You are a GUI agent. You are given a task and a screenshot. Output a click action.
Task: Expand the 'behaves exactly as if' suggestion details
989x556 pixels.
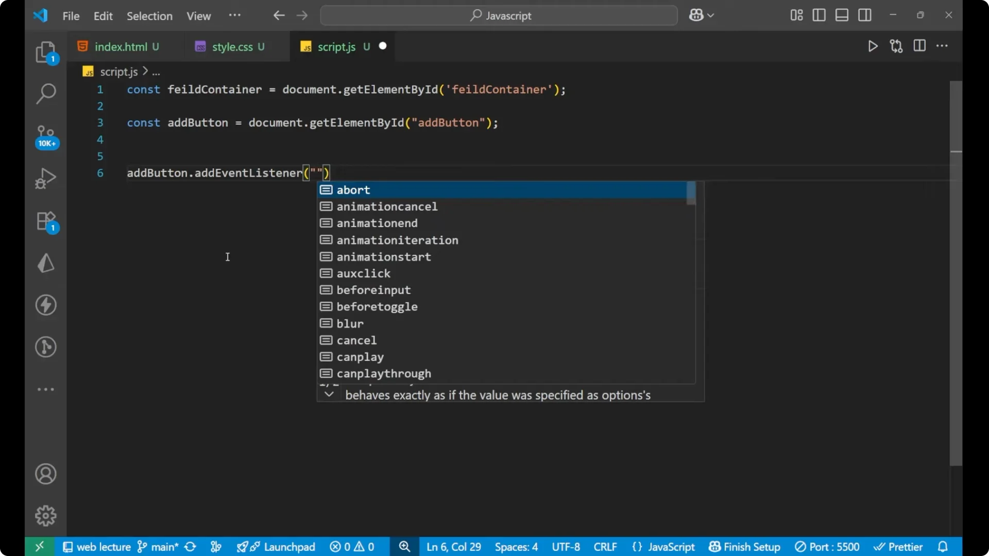point(329,394)
